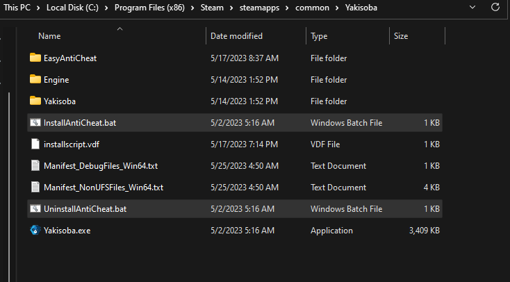Screen dimensions: 510x282
Task: Click the InstallAntiCheat.bat batch file icon
Action: [x=35, y=123]
